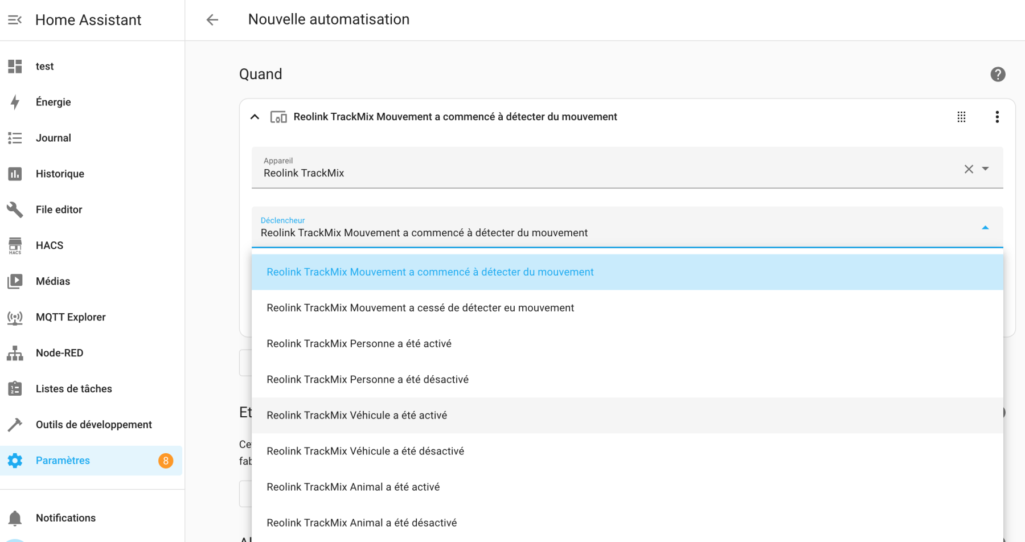1025x542 pixels.
Task: Open Paramètres label in sidebar
Action: [x=63, y=461]
